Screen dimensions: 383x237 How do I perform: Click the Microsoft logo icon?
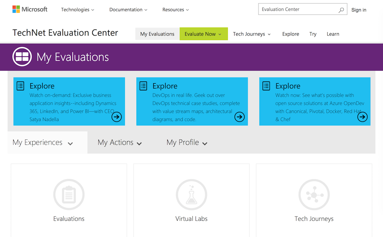click(x=16, y=9)
